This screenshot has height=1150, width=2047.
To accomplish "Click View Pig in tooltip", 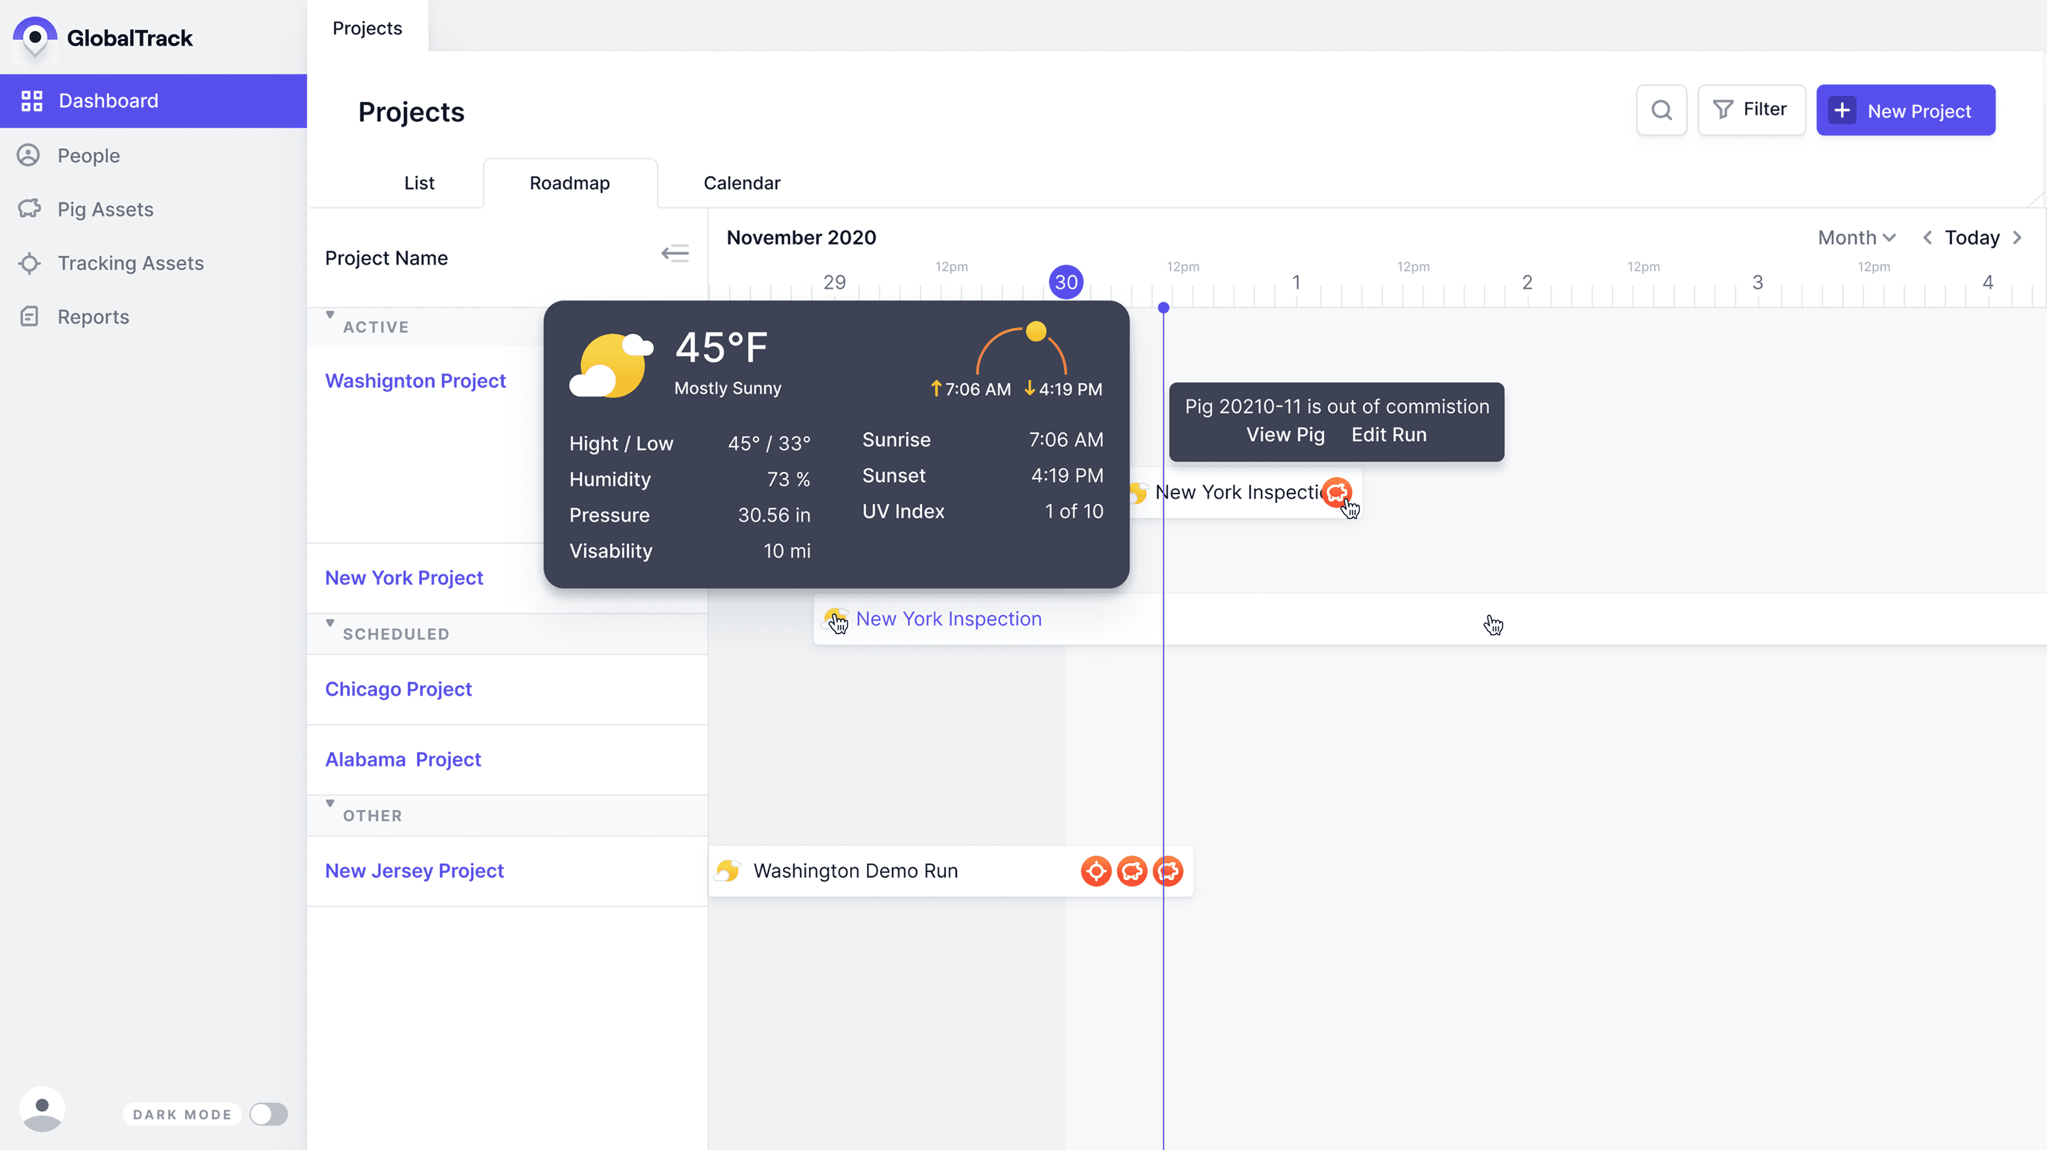I will [1285, 435].
